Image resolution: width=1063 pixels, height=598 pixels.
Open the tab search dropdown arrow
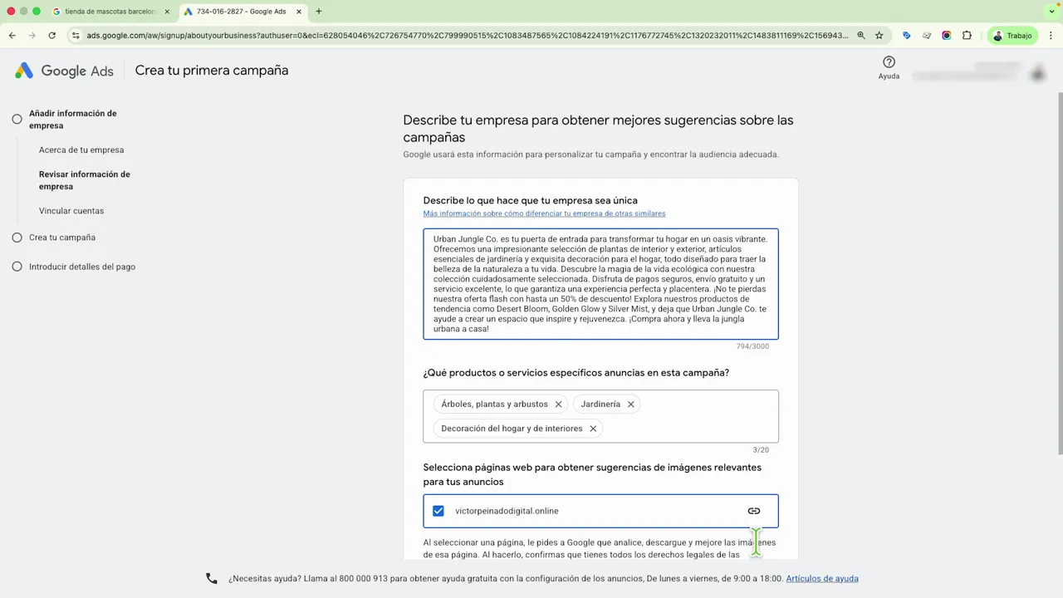[1052, 12]
